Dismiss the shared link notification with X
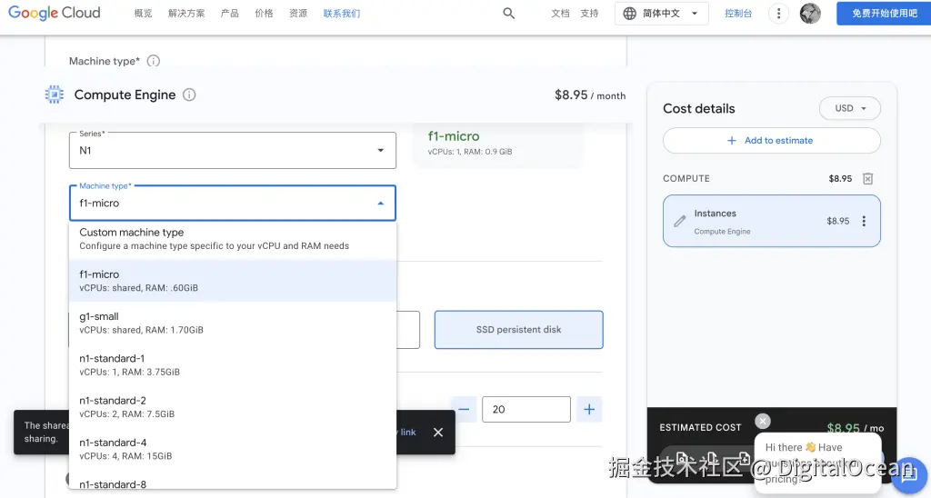931x498 pixels. point(438,432)
